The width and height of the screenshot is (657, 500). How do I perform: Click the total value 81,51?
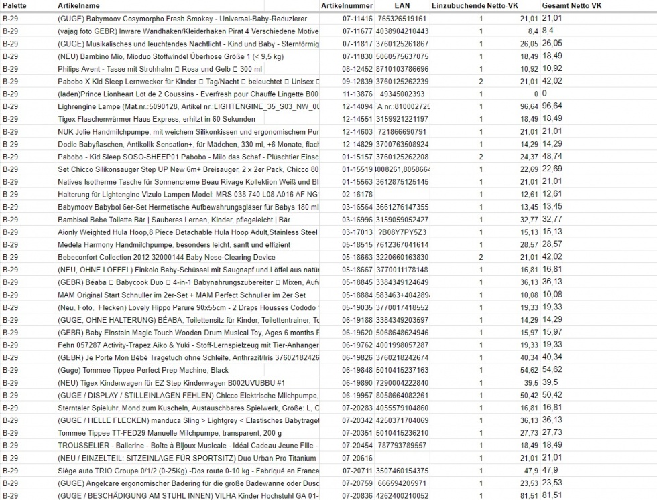point(552,495)
